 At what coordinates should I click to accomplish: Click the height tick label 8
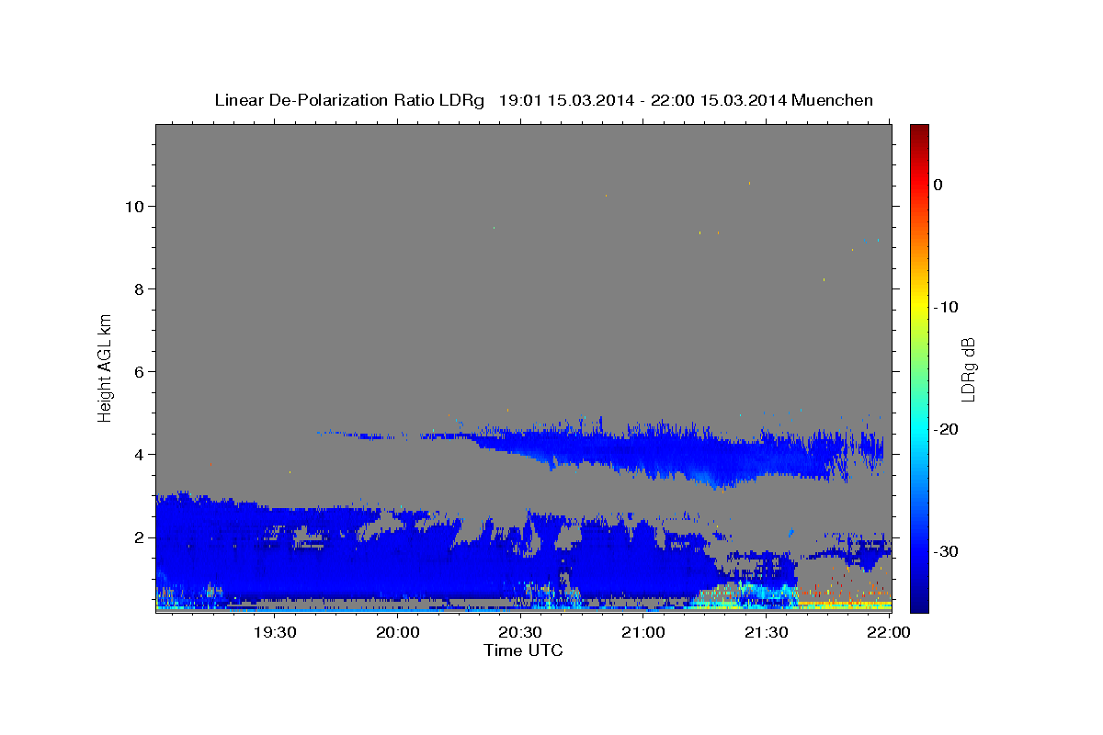coord(138,288)
